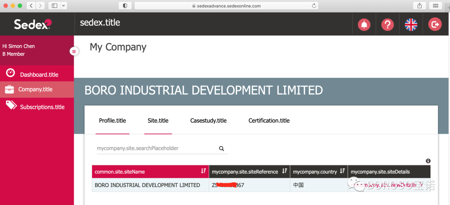This screenshot has width=450, height=205.
Task: Click BORO INDUSTRIAL DEVELOPMENT LIMITED table row
Action: (x=147, y=185)
